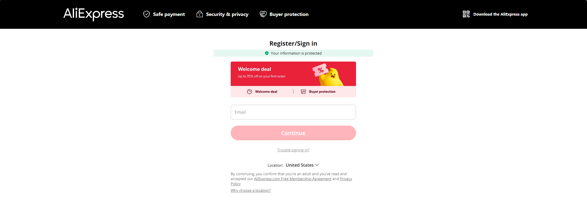Expand the location chevron arrow
The width and height of the screenshot is (587, 219).
(x=317, y=165)
